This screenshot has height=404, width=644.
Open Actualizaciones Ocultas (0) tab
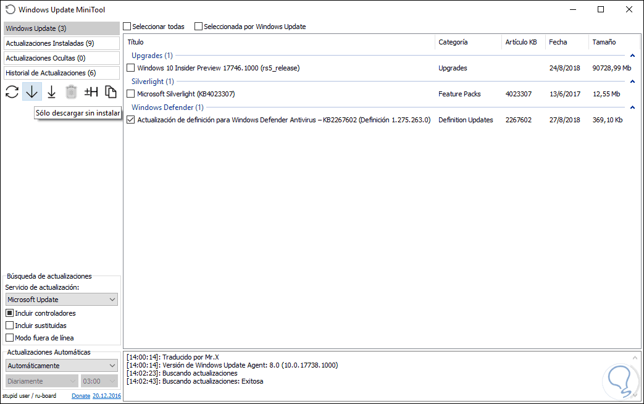(x=62, y=58)
